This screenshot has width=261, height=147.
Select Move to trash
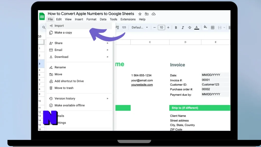pos(79,88)
